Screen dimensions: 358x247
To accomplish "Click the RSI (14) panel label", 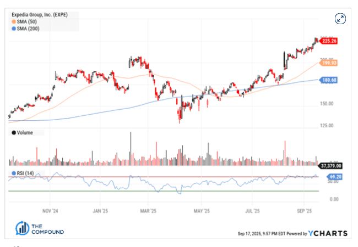I will click(x=25, y=173).
